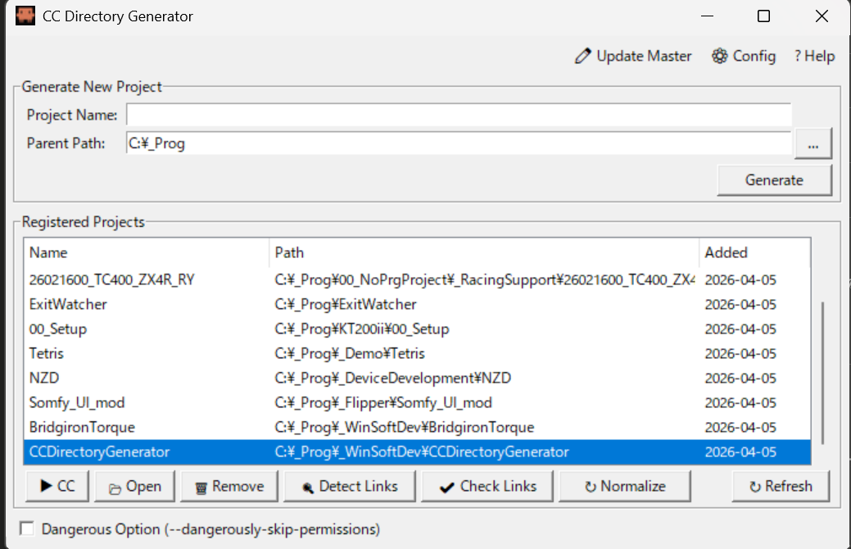Click the folder icon on Open button
Screen dimensions: 851x549
[x=115, y=488]
